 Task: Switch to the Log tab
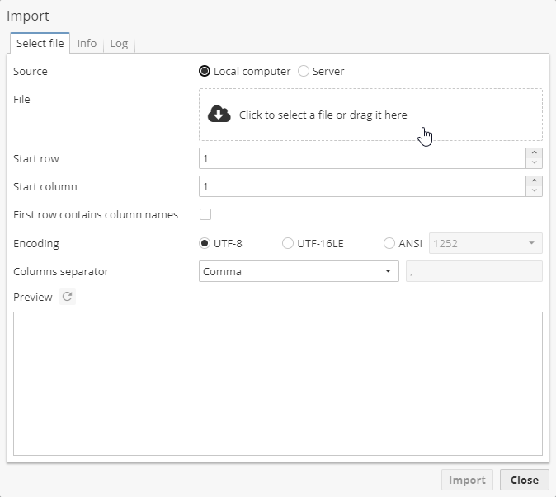coord(119,44)
